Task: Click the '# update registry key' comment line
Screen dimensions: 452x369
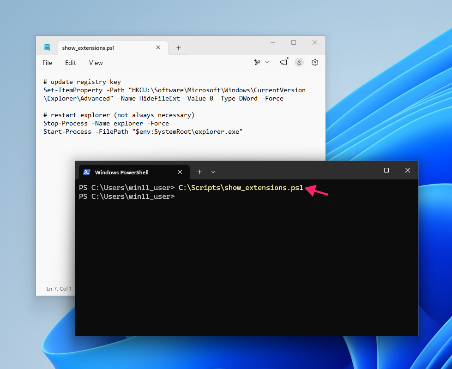Action: pos(82,82)
